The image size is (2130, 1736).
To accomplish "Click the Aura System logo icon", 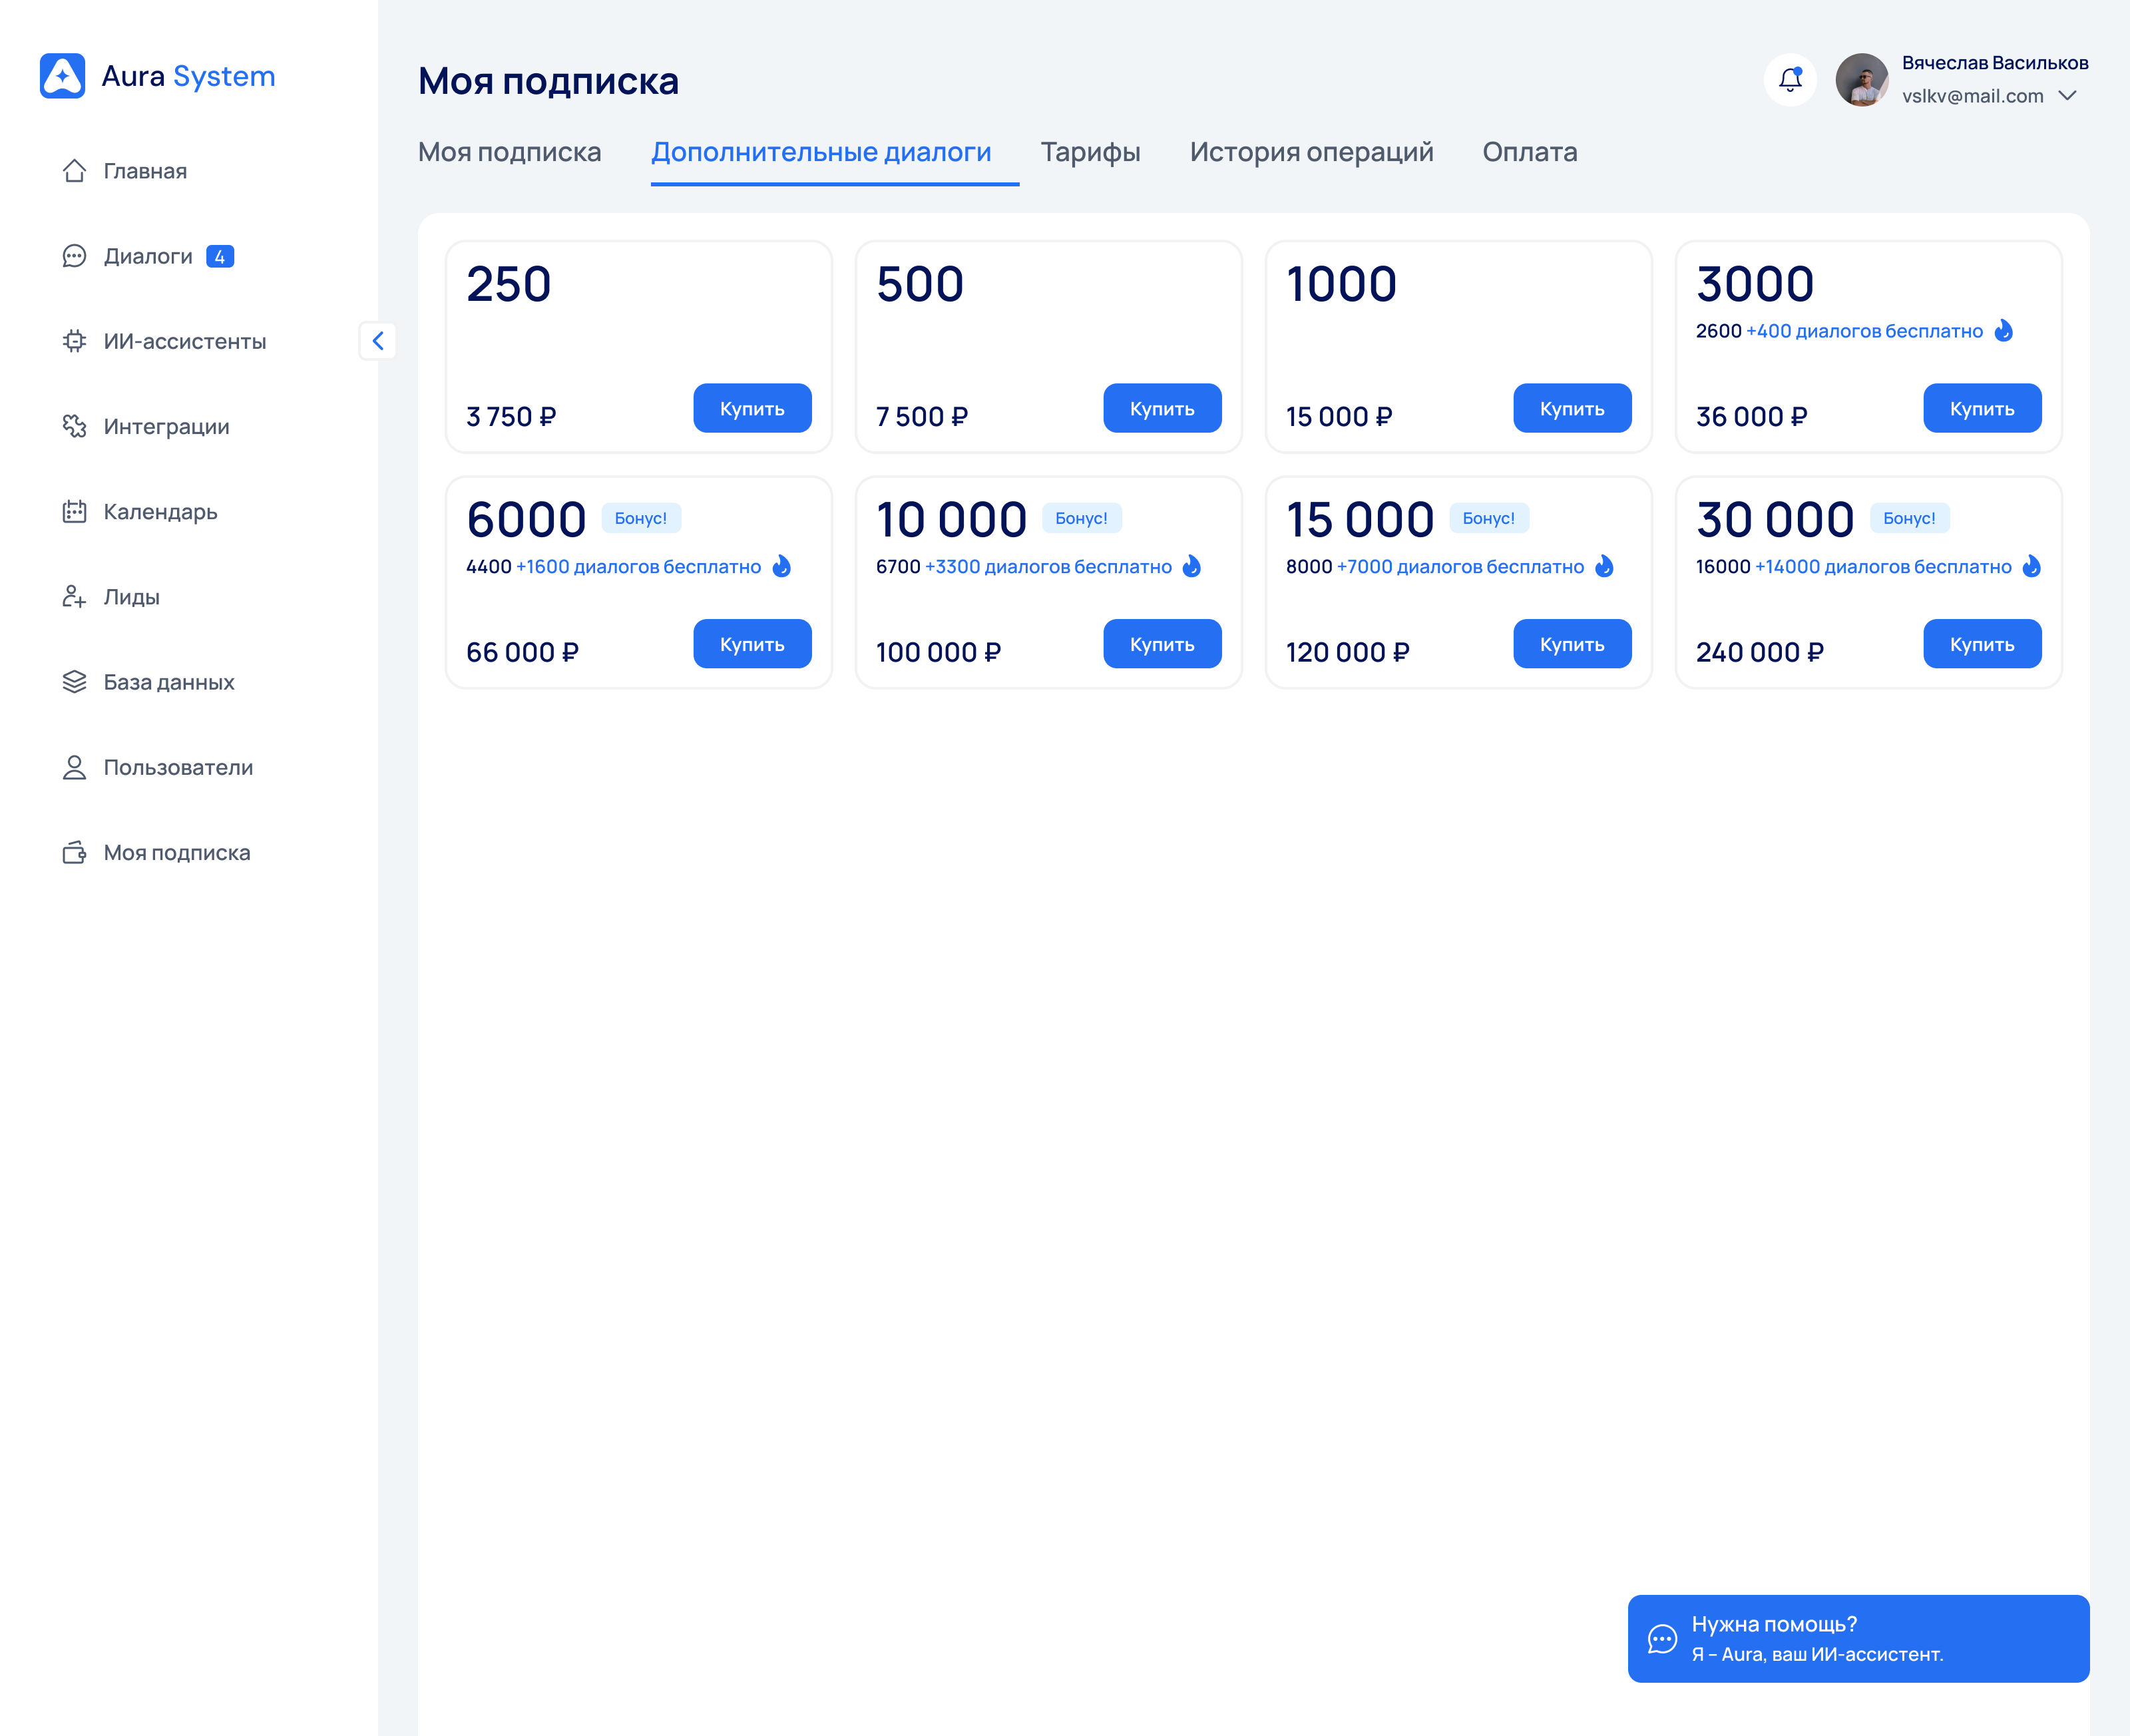I will (x=62, y=76).
